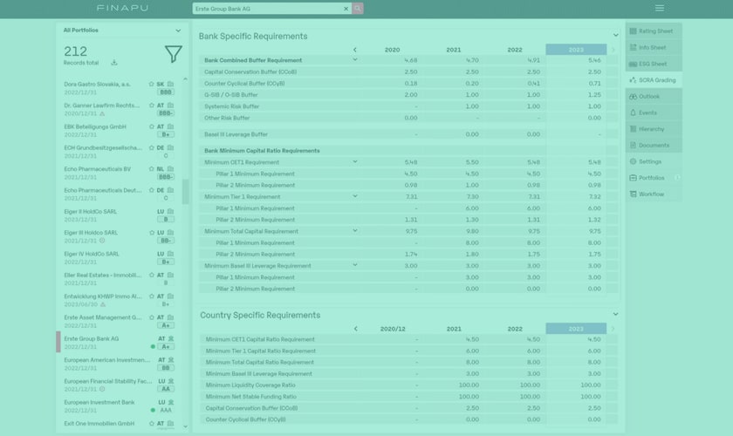
Task: Open the Outlook tab
Action: click(x=654, y=96)
